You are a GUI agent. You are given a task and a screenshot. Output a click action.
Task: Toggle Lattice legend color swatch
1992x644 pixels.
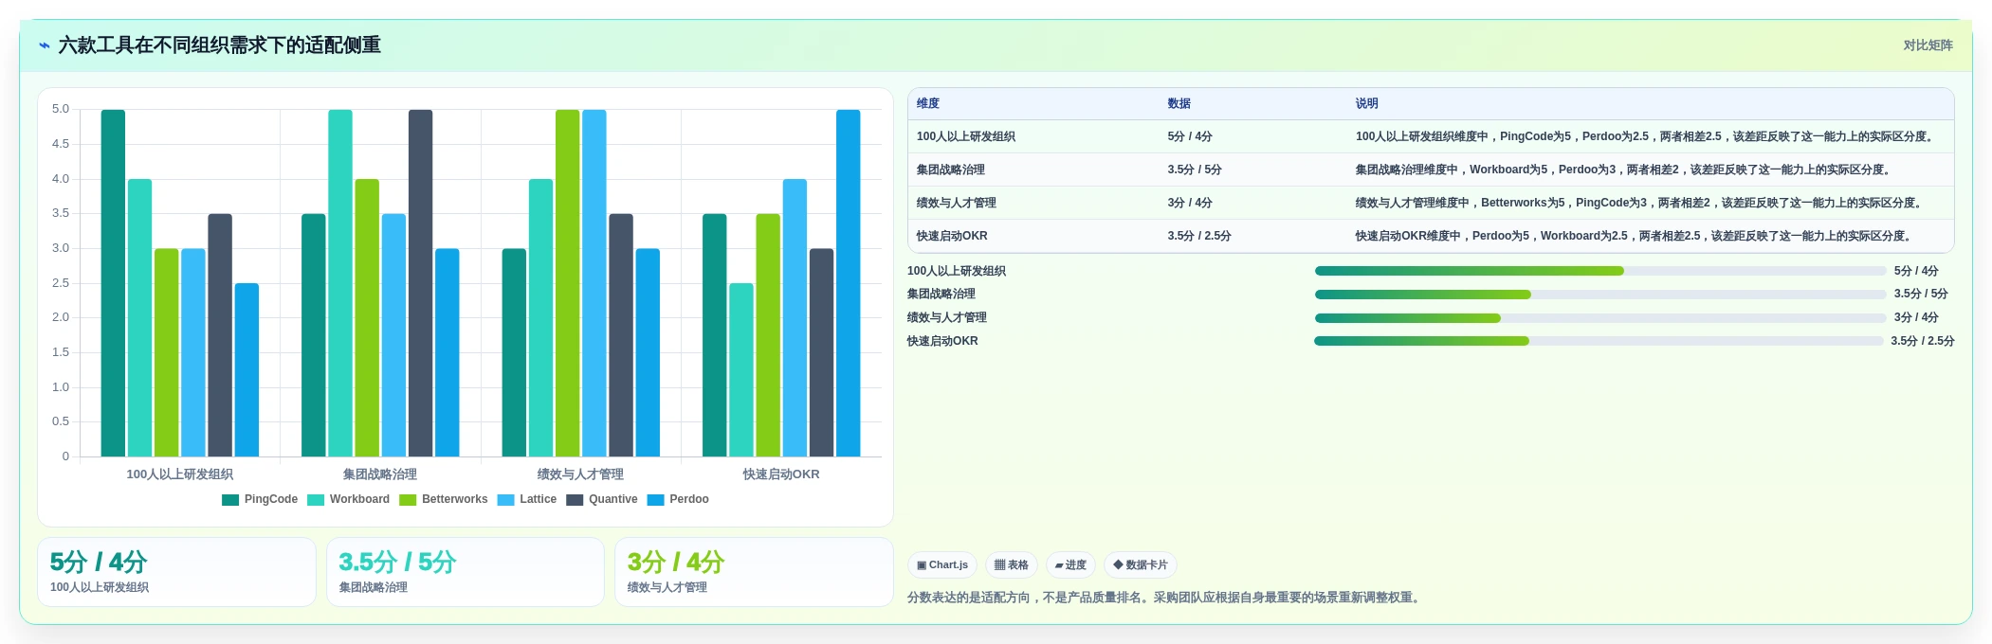[505, 500]
